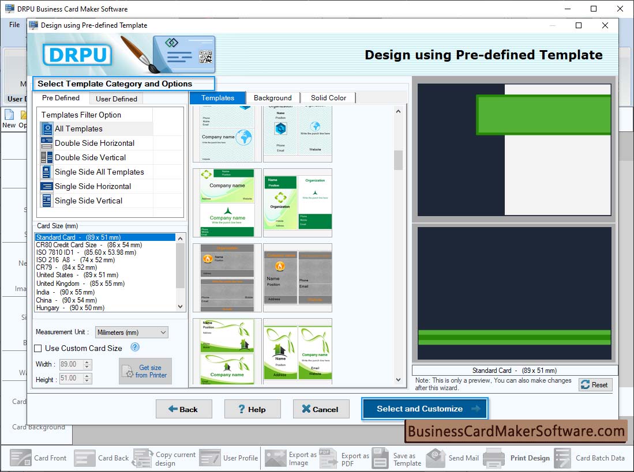Open the custom card size help icon
Image resolution: width=634 pixels, height=472 pixels.
(135, 348)
